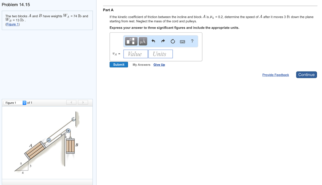Click the scrollbar below the figure panel

pos(47,182)
